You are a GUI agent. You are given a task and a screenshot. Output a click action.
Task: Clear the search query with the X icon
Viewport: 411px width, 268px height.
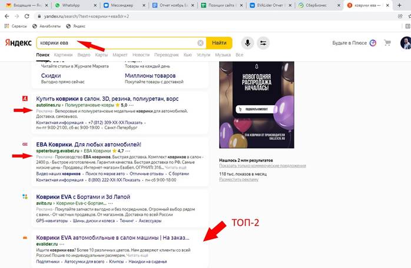point(200,43)
